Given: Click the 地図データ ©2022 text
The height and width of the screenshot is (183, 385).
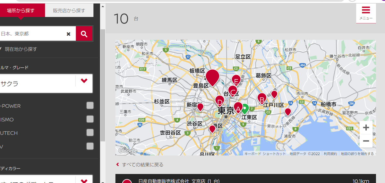Looking at the screenshot, I should [304, 154].
